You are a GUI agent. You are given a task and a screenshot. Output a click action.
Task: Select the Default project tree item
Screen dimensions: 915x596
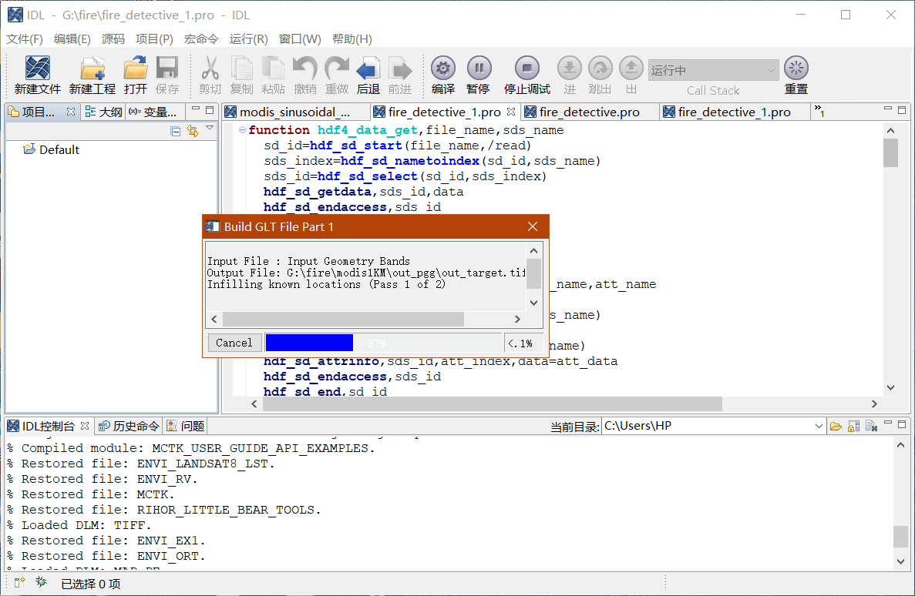tap(52, 150)
